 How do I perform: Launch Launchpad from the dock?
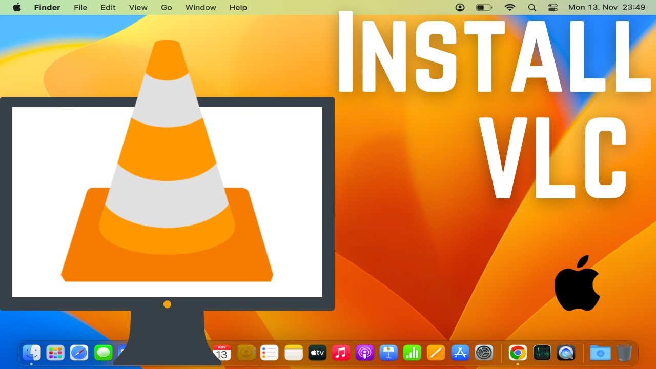[x=55, y=353]
